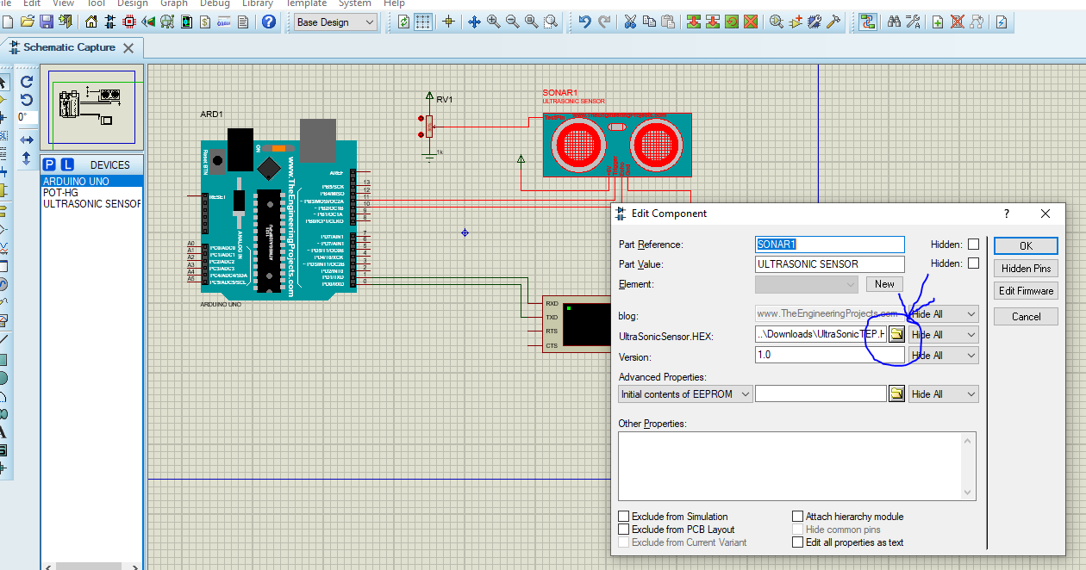Rotate anticlockwise arrow in left panel
The height and width of the screenshot is (570, 1086).
[27, 100]
